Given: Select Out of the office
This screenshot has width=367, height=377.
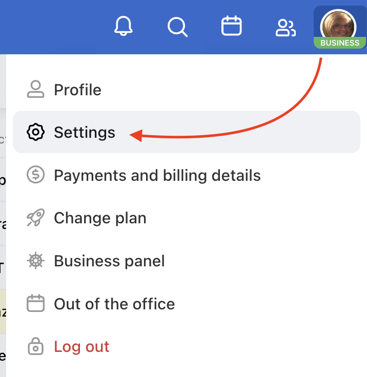Looking at the screenshot, I should pos(114,304).
